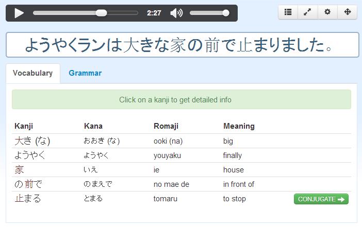
Task: Click kanji 前 in the の前で row
Action: (29, 184)
